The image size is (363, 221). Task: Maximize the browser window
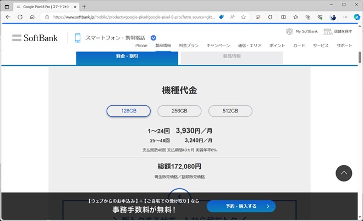344,4
